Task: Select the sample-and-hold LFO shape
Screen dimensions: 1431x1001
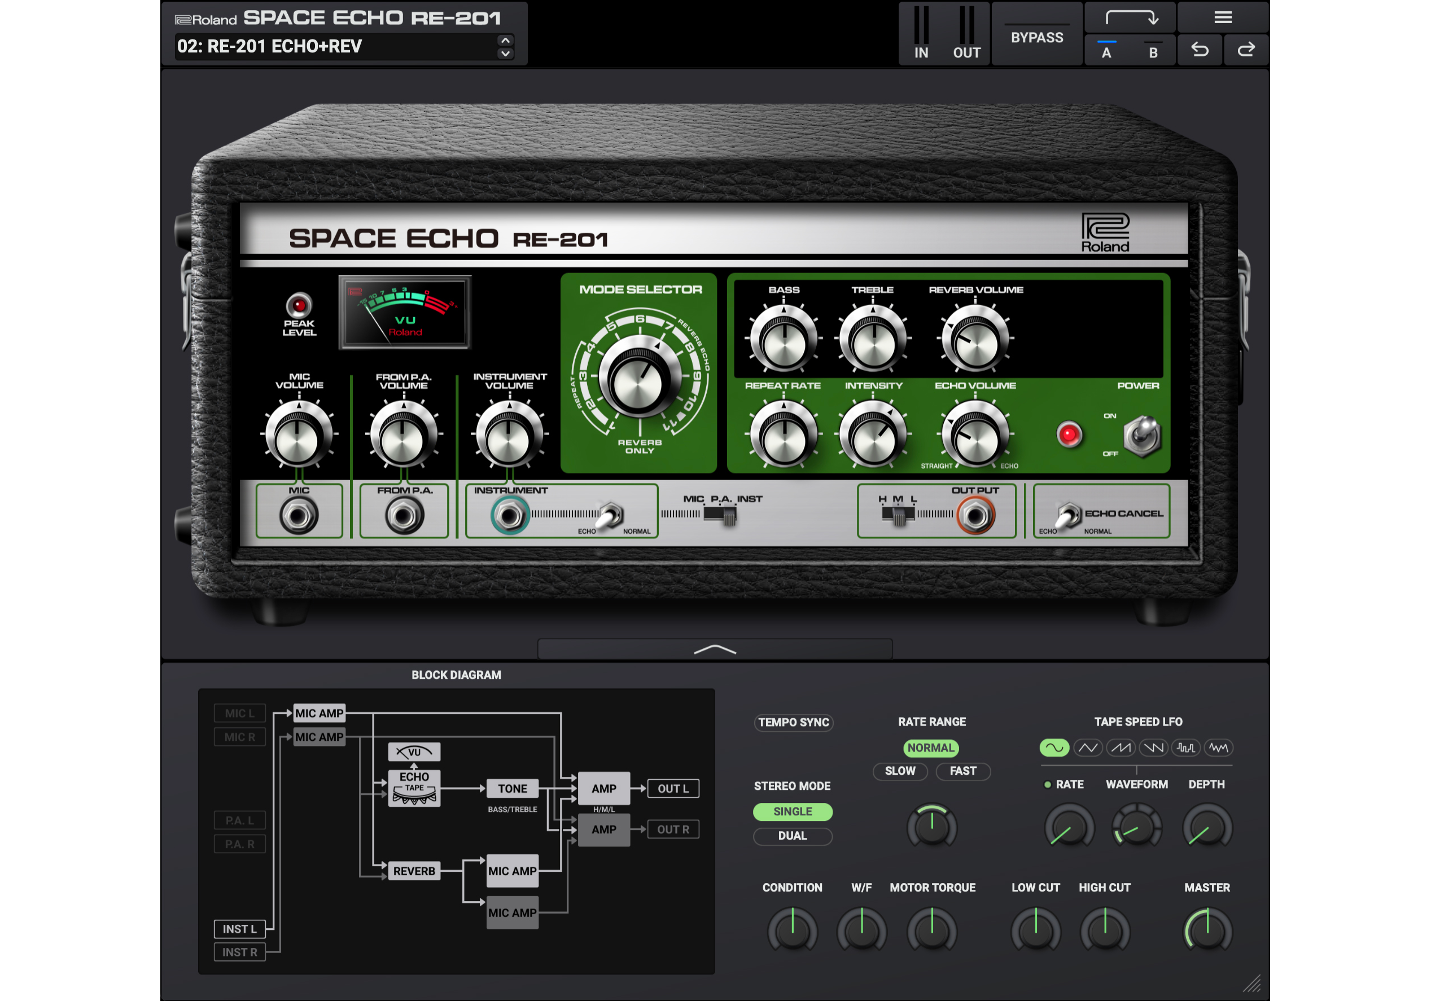Action: click(x=1186, y=748)
